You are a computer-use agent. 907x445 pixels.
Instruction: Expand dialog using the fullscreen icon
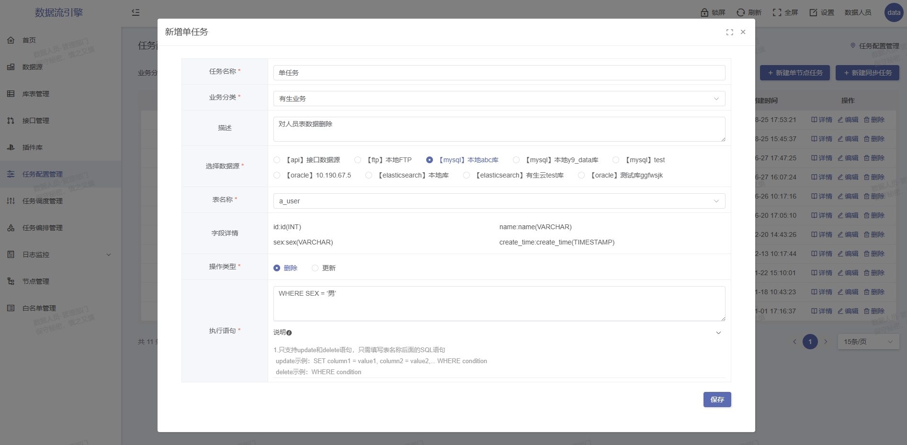click(729, 32)
